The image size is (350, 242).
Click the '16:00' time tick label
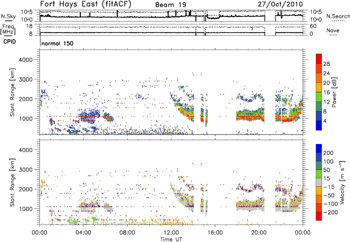[215, 233]
